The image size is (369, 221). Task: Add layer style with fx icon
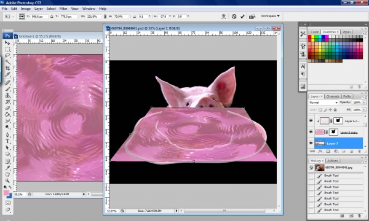[x=320, y=152]
